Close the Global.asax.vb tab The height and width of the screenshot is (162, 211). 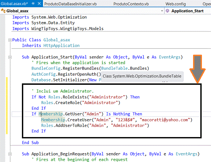[x=39, y=3]
